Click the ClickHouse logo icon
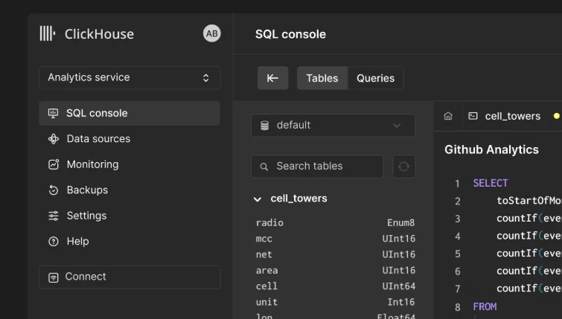 point(48,33)
